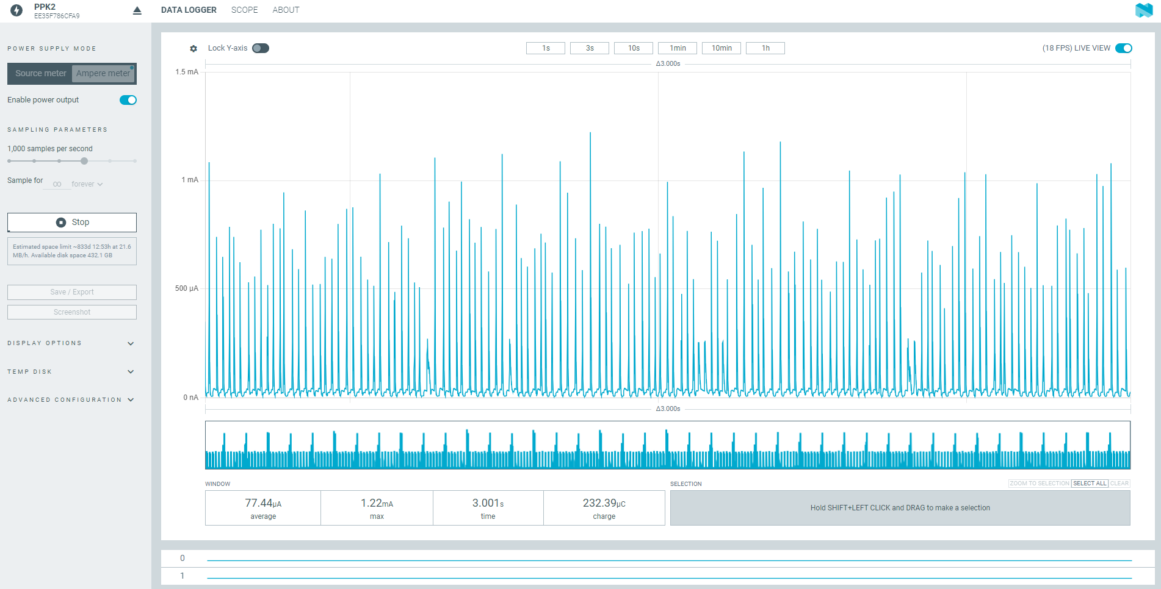Click the Save / Export button

72,292
